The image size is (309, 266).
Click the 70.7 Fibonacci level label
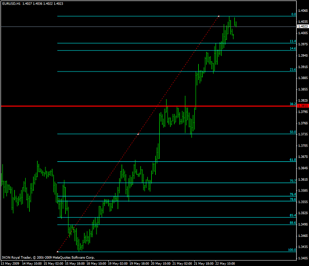point(293,181)
